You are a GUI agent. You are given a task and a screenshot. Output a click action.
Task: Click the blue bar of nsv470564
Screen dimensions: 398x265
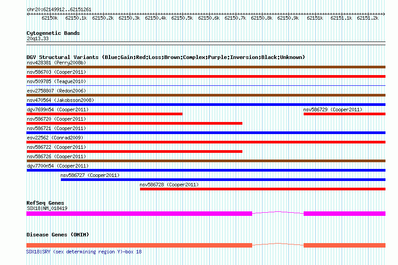[x=206, y=105]
